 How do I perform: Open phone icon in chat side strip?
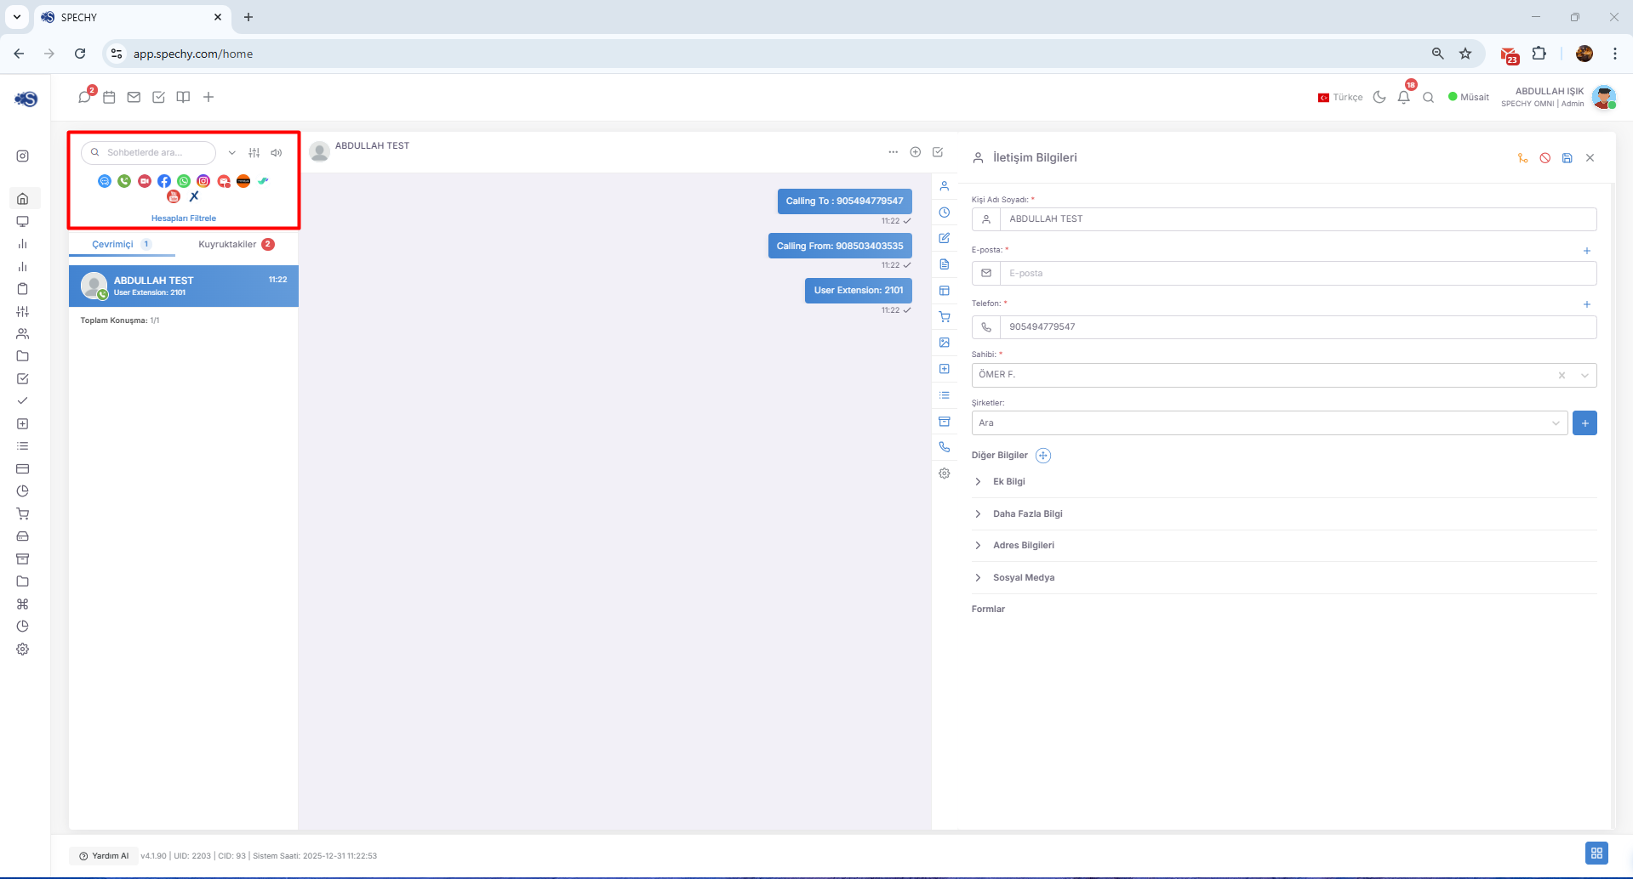[945, 447]
